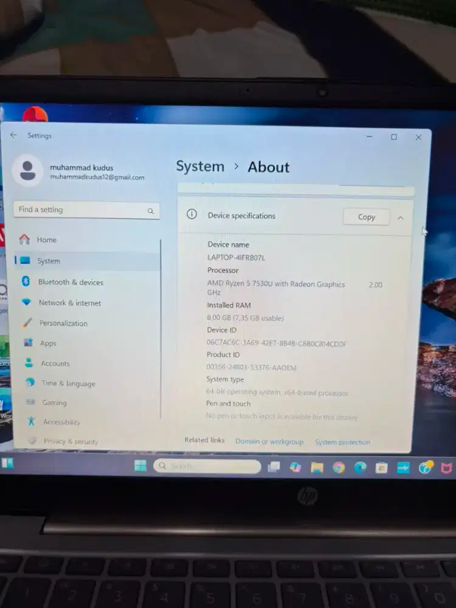Viewport: 456px width, 608px height.
Task: Open the pink cat app on taskbar
Action: pos(446,469)
